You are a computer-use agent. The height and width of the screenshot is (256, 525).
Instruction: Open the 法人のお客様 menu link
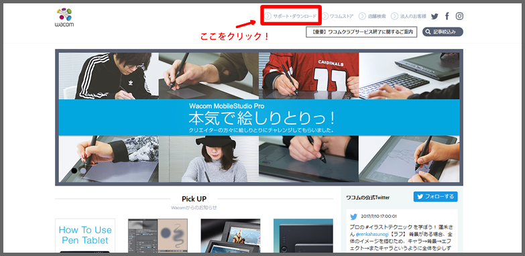point(413,16)
